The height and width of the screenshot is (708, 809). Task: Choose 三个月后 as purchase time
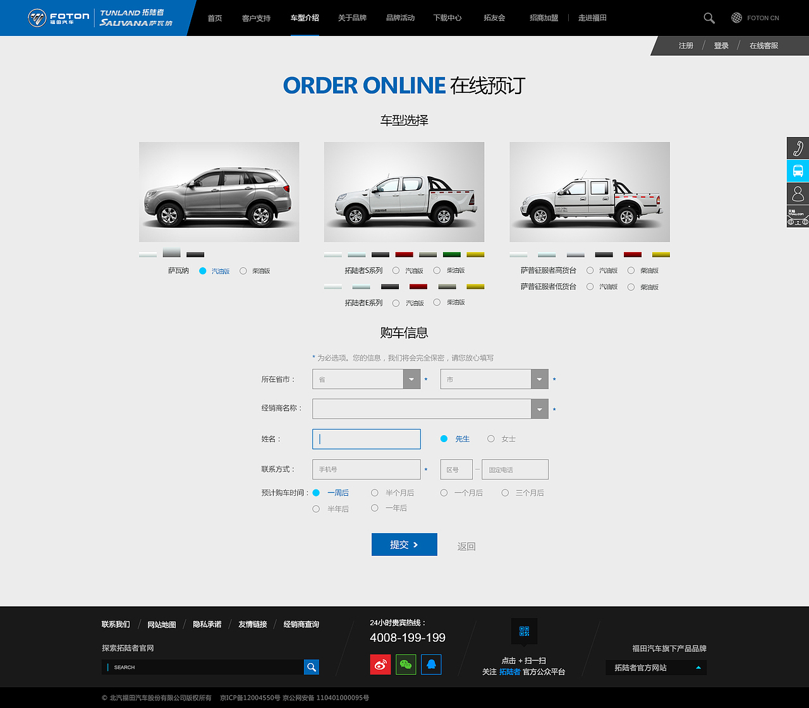click(x=505, y=493)
